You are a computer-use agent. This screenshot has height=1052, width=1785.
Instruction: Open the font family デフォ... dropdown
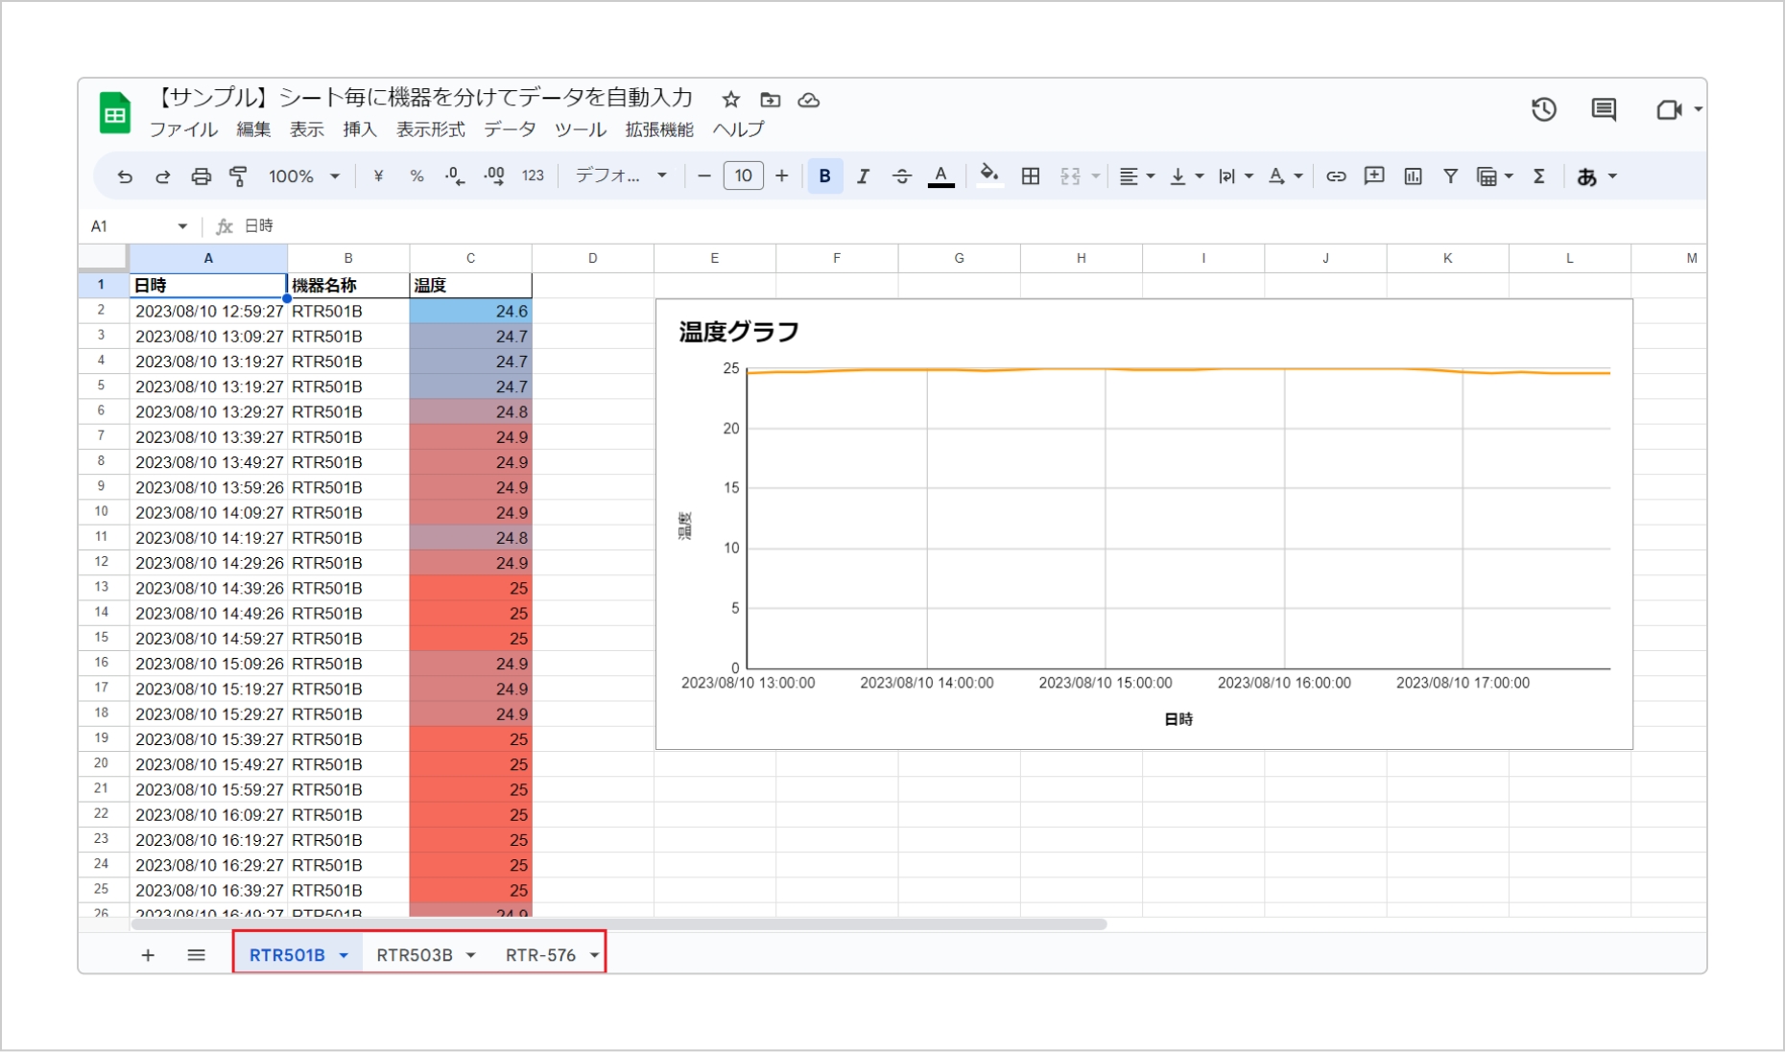click(x=621, y=175)
